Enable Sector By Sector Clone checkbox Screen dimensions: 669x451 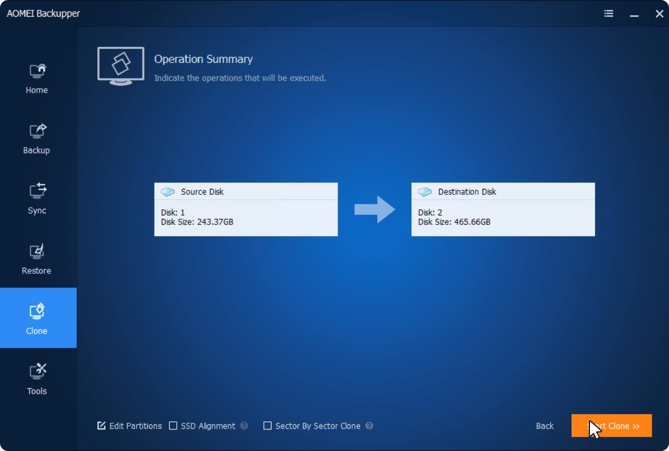pyautogui.click(x=267, y=426)
